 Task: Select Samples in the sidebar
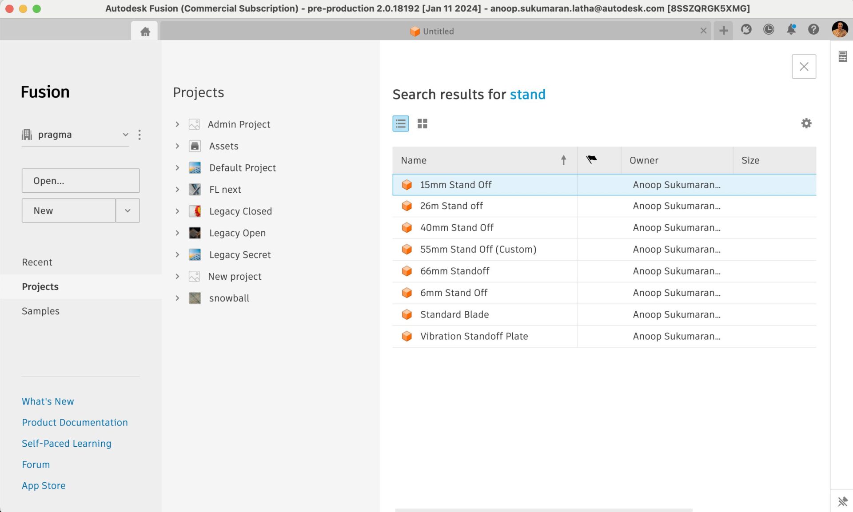pyautogui.click(x=40, y=311)
